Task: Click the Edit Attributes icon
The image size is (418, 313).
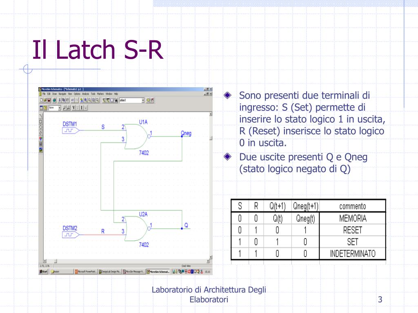Action: click(x=148, y=100)
